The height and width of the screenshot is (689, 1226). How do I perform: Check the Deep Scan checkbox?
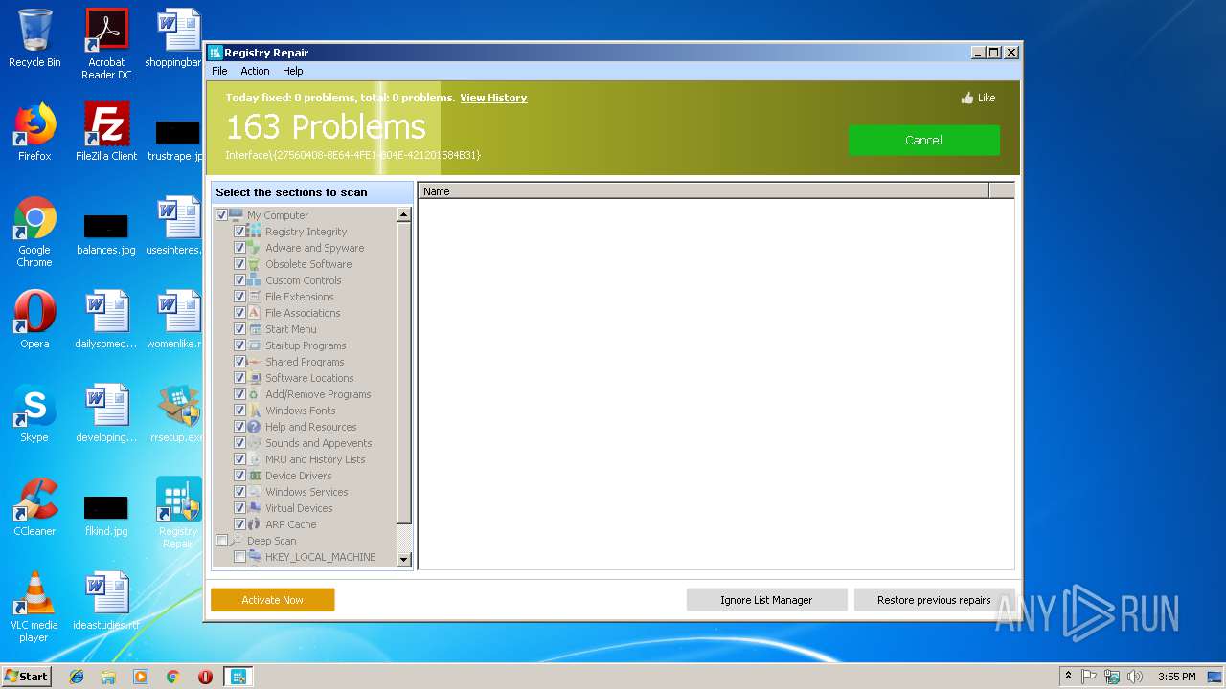pos(222,541)
